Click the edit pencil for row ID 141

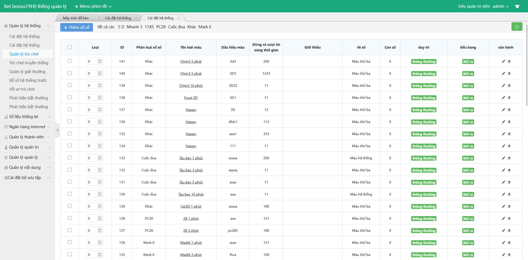coord(503,61)
